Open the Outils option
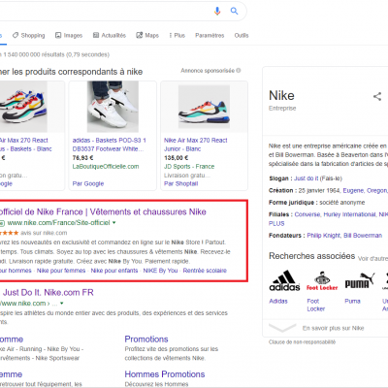 pos(242,35)
